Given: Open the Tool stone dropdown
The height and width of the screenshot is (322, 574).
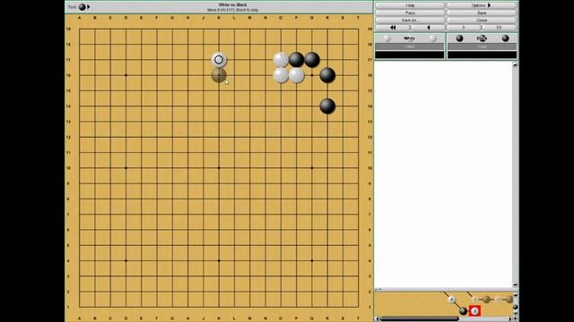Looking at the screenshot, I should [84, 7].
